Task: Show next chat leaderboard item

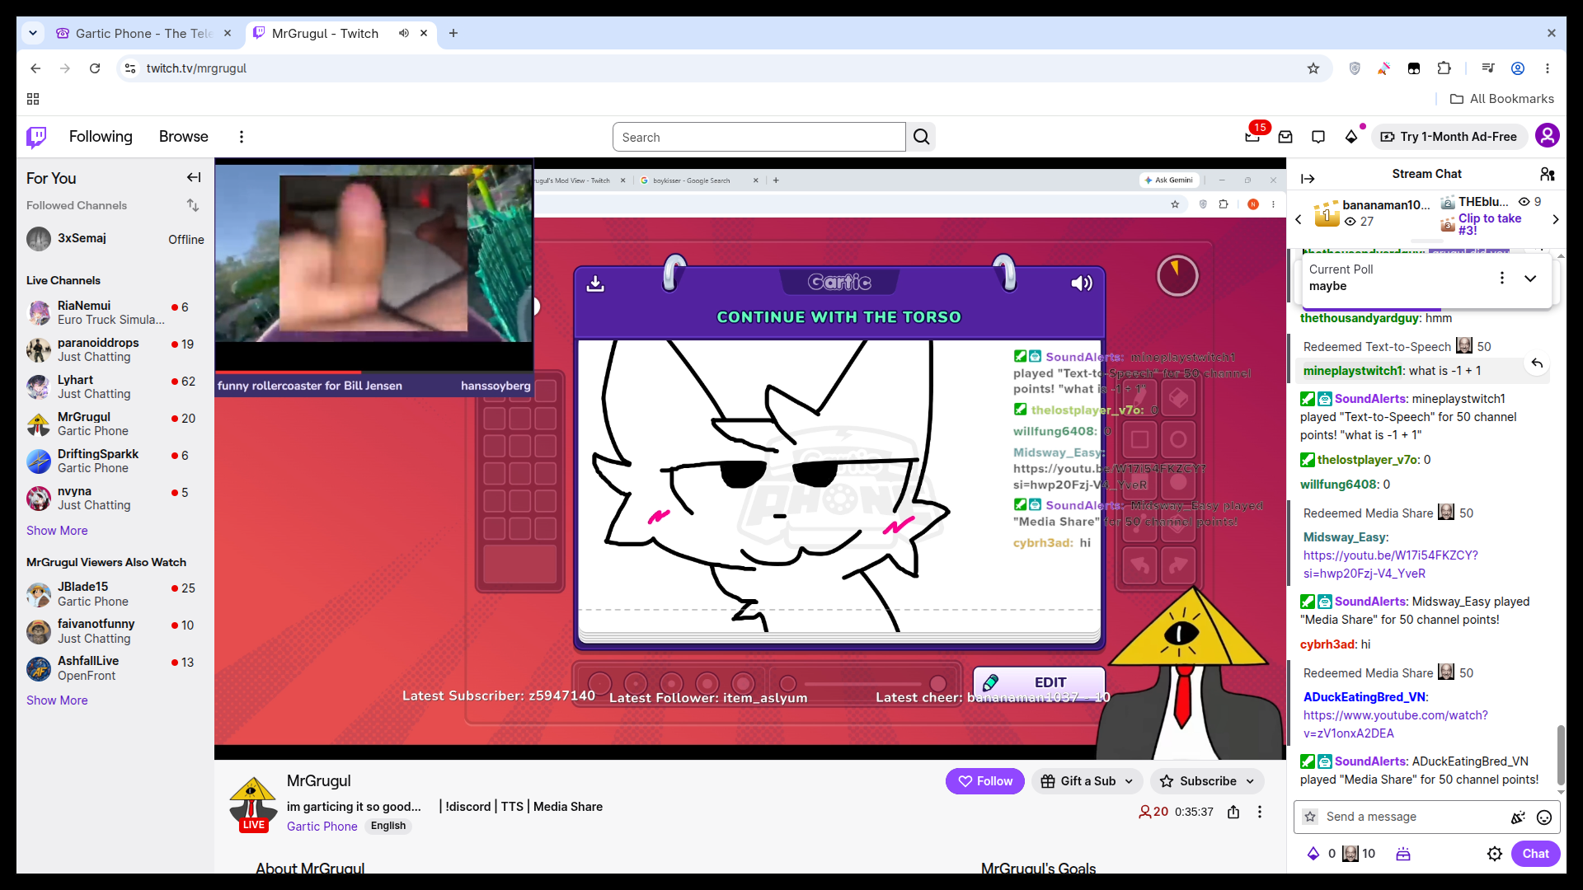Action: [1555, 219]
